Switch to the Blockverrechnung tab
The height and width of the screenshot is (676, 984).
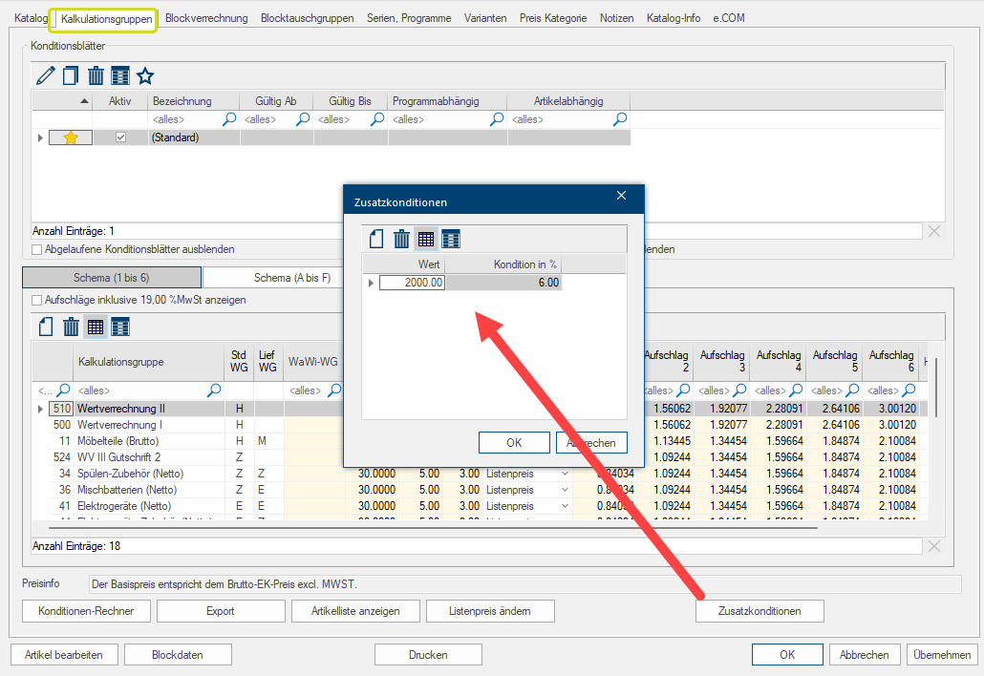pyautogui.click(x=206, y=18)
